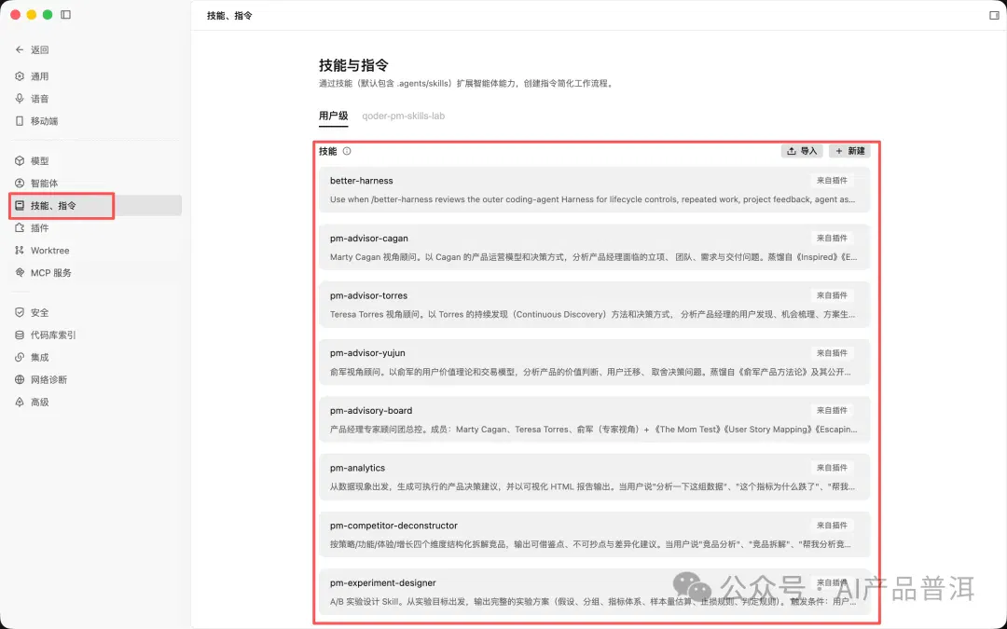Open the pm-advisor-cagan skill card
Screen dimensions: 1007x629
click(x=594, y=247)
